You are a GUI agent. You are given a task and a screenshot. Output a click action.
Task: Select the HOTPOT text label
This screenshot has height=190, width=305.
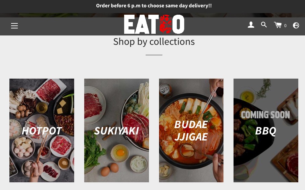tap(42, 131)
